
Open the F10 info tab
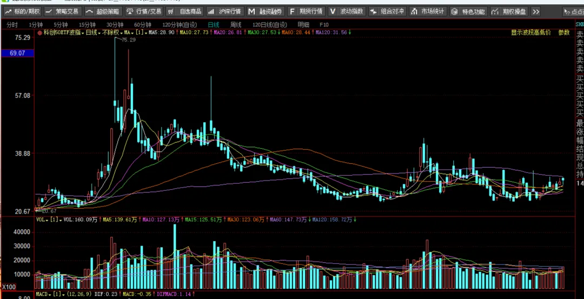tap(324, 25)
